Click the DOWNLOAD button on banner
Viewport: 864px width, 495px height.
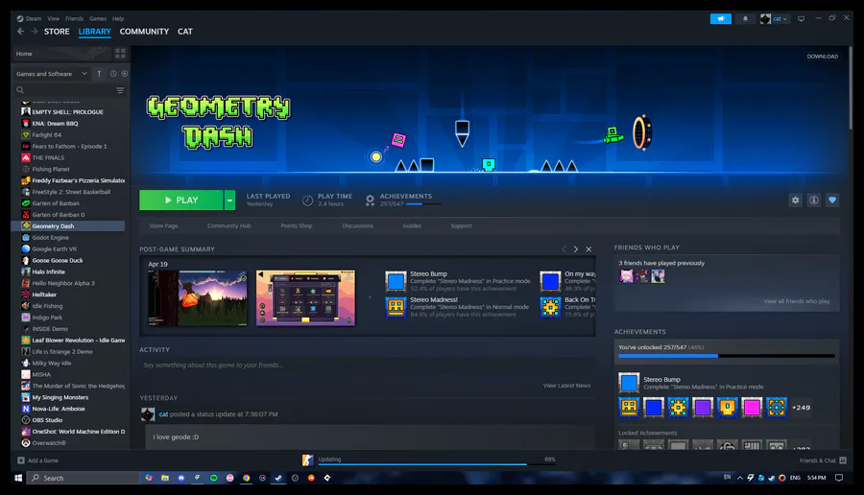823,57
